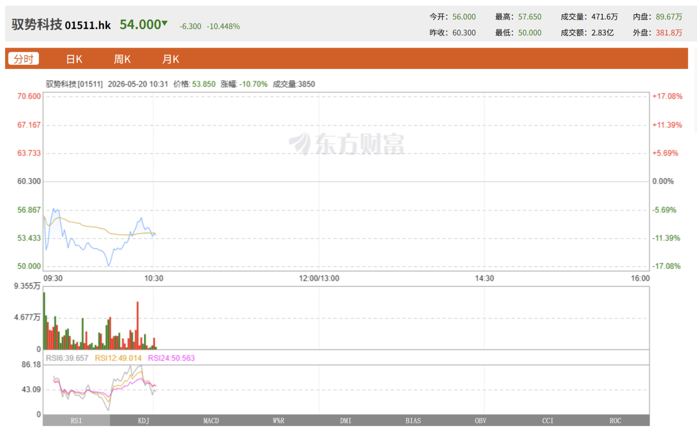
Task: Click the 86.18 RSI axis label
Action: click(31, 365)
